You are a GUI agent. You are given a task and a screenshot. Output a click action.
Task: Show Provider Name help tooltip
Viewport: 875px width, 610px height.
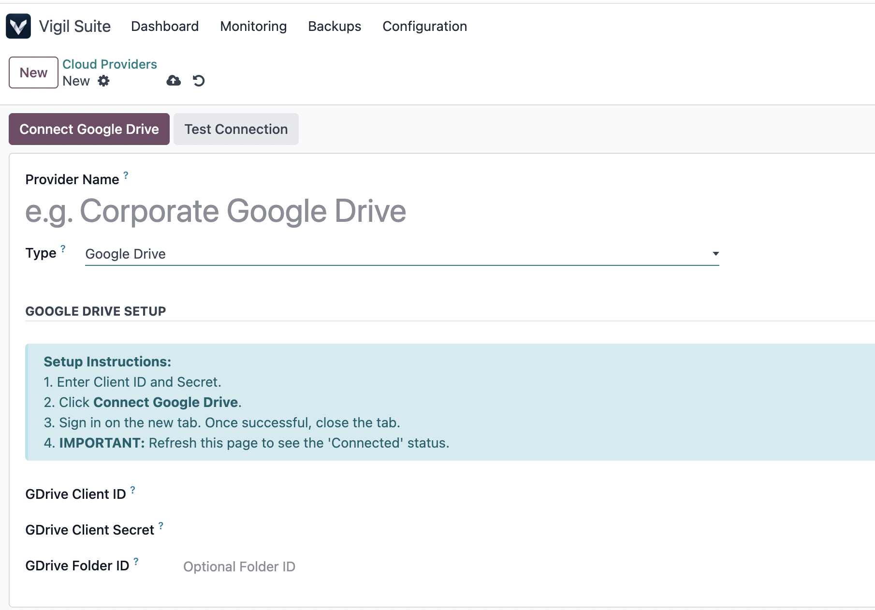126,175
